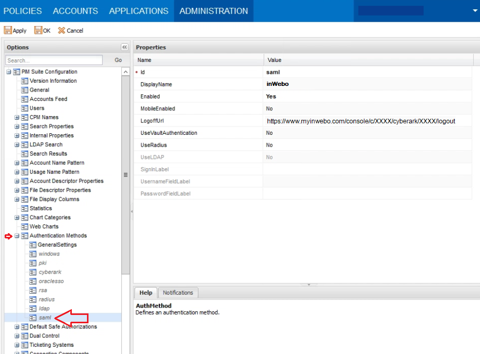Click the Version Information node icon
Screen dimensions: 480x354
tap(24, 81)
